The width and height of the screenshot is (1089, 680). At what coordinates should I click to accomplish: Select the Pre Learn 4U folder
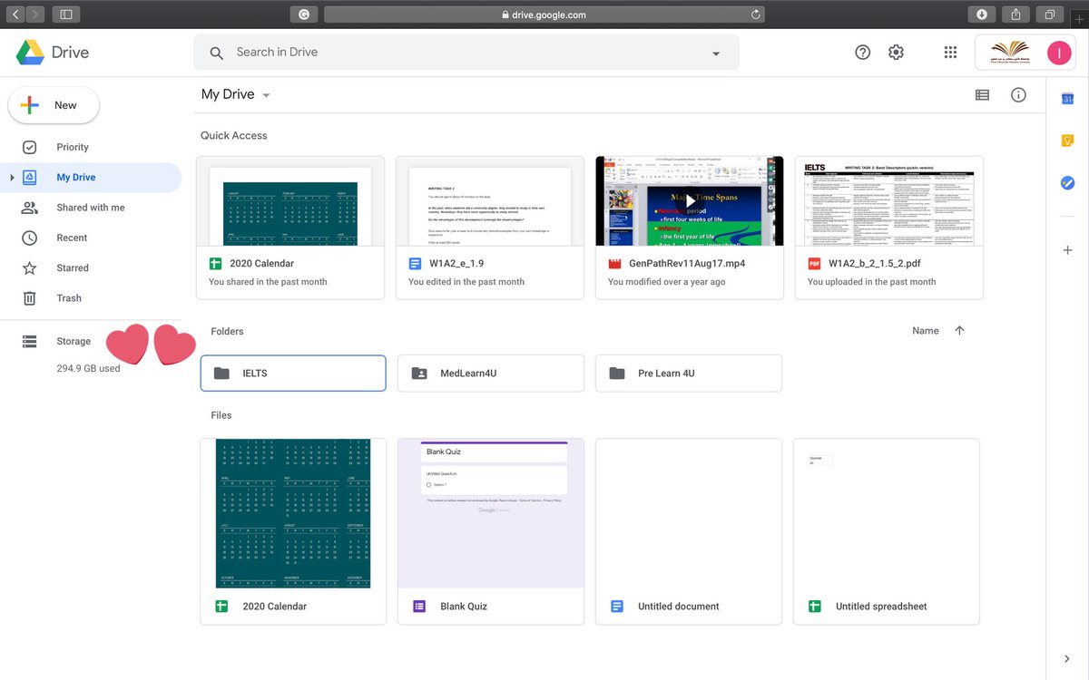click(x=689, y=373)
